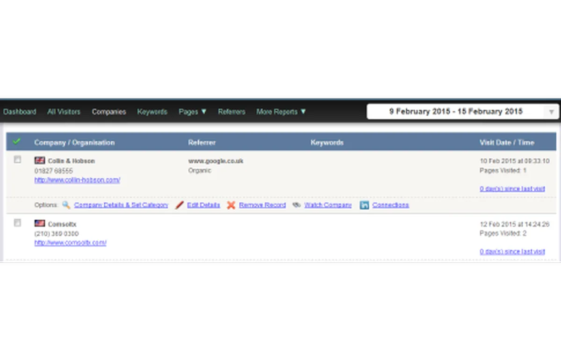Click the visit time 10 Feb 2015 at 09:33:10

click(515, 161)
